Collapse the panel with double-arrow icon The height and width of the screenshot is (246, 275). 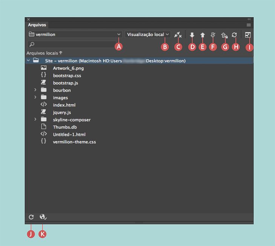tap(249, 19)
